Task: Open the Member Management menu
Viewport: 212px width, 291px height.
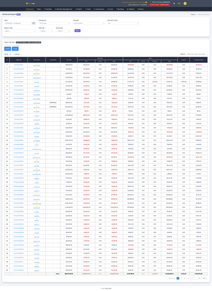Action: 63,9
